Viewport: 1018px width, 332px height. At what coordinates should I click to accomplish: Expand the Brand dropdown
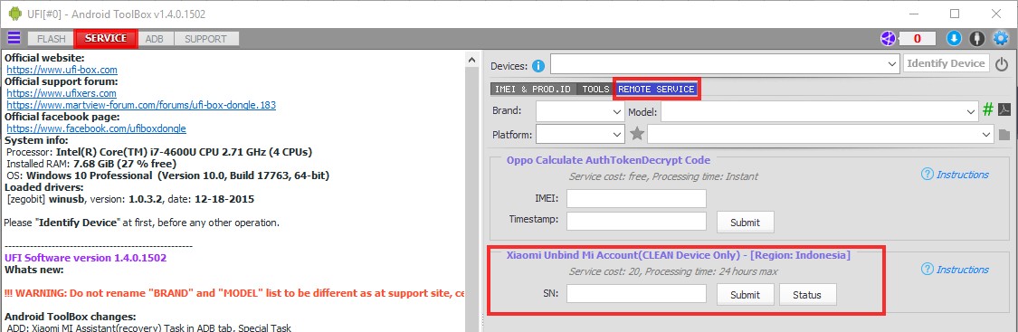617,111
